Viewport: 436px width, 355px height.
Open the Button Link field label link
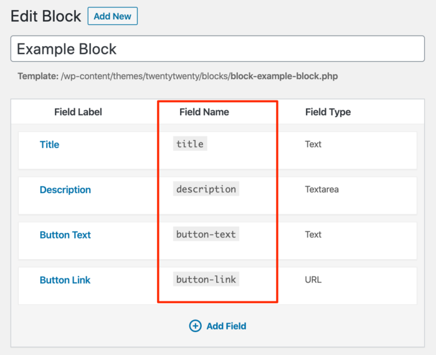pyautogui.click(x=65, y=280)
